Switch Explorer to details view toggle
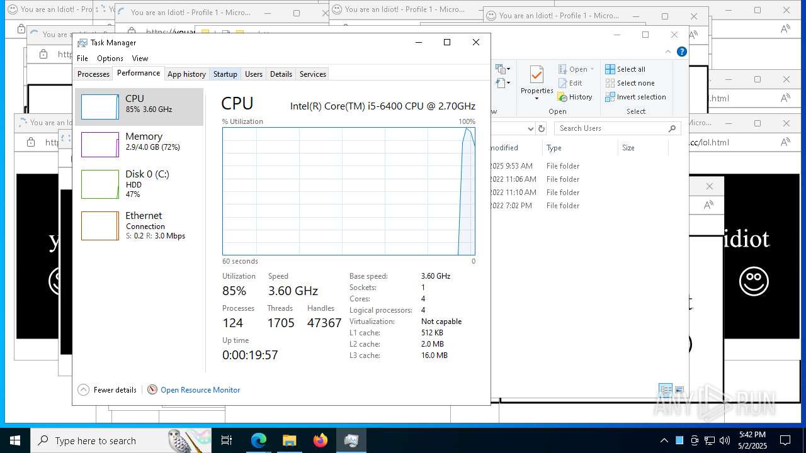Viewport: 806px width, 453px height. point(666,390)
